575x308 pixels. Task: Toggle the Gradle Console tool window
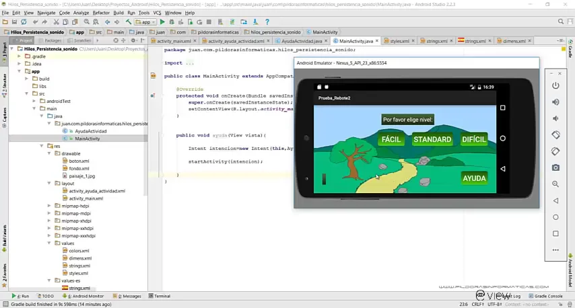pyautogui.click(x=545, y=296)
